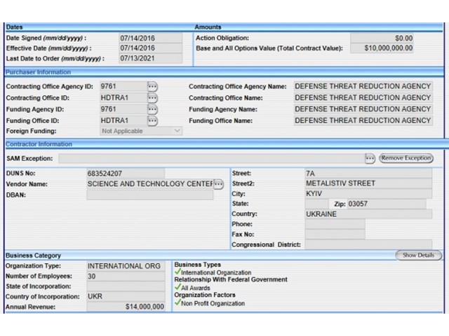
Task: Click the International Organization checkmark
Action: point(177,272)
